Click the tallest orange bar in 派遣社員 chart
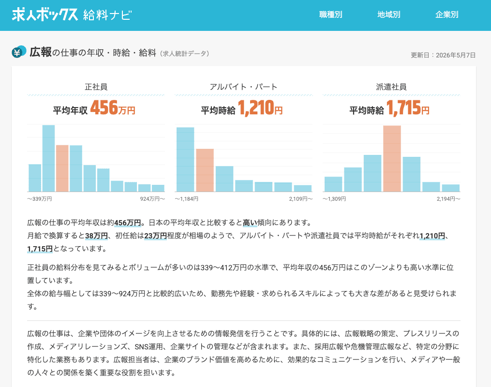This screenshot has width=491, height=387. [392, 159]
